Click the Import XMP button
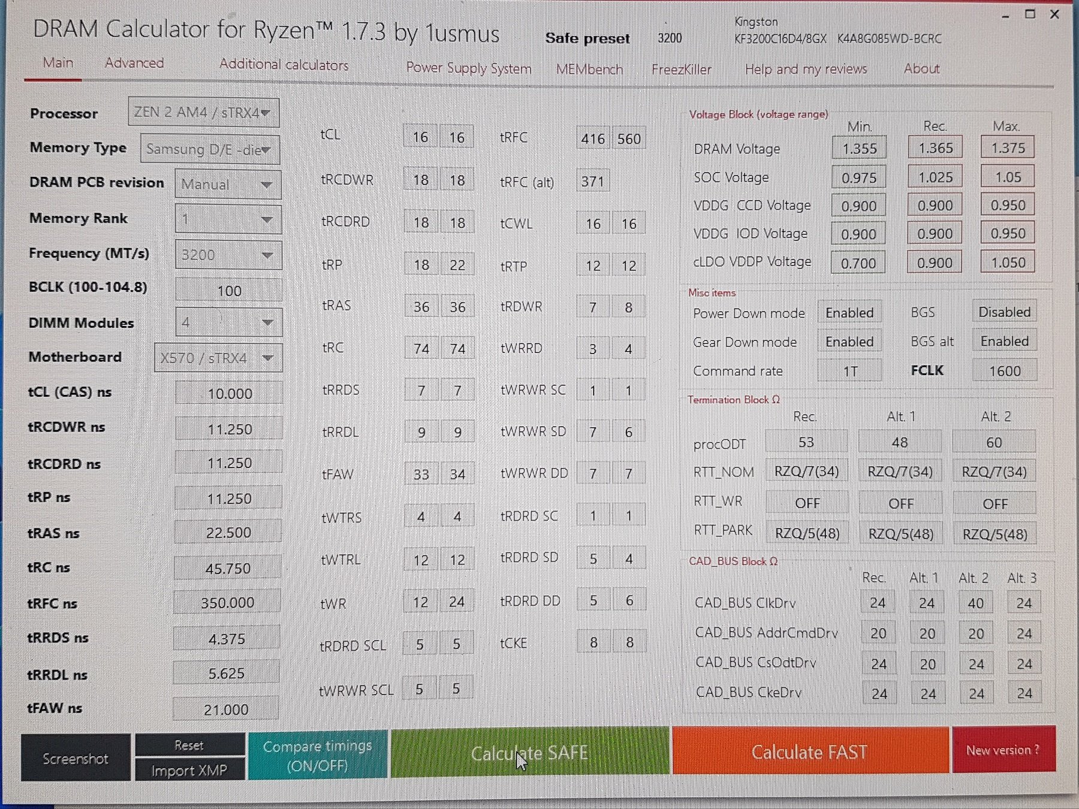1079x809 pixels. click(x=189, y=770)
